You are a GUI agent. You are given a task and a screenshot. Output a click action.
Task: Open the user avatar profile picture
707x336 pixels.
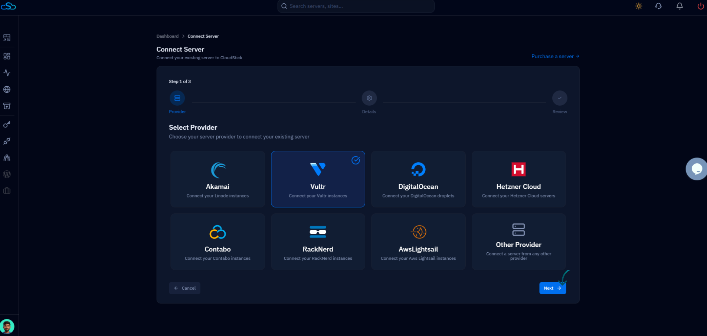click(x=7, y=326)
